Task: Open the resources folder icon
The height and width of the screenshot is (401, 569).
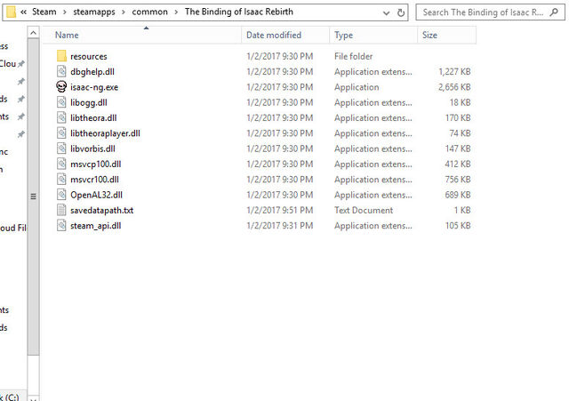Action: [61, 56]
